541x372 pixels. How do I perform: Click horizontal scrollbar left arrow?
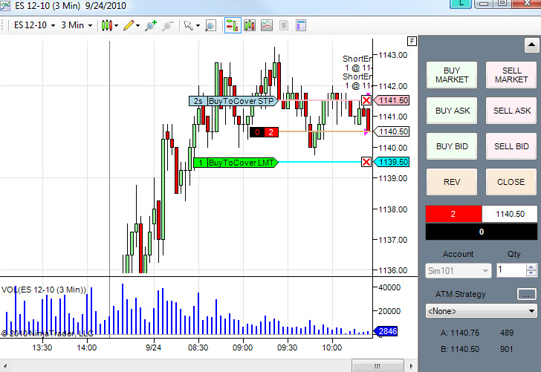click(4, 366)
